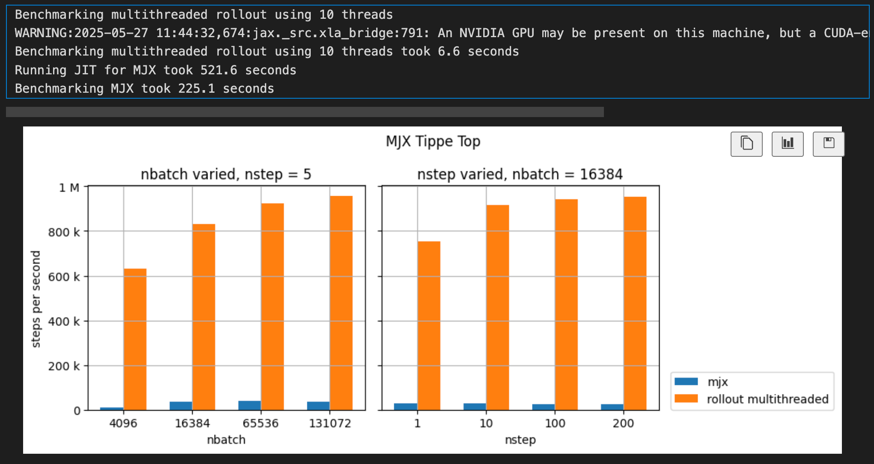The width and height of the screenshot is (874, 464).
Task: Click the orange rollout multithreaded legend swatch
Action: 686,399
